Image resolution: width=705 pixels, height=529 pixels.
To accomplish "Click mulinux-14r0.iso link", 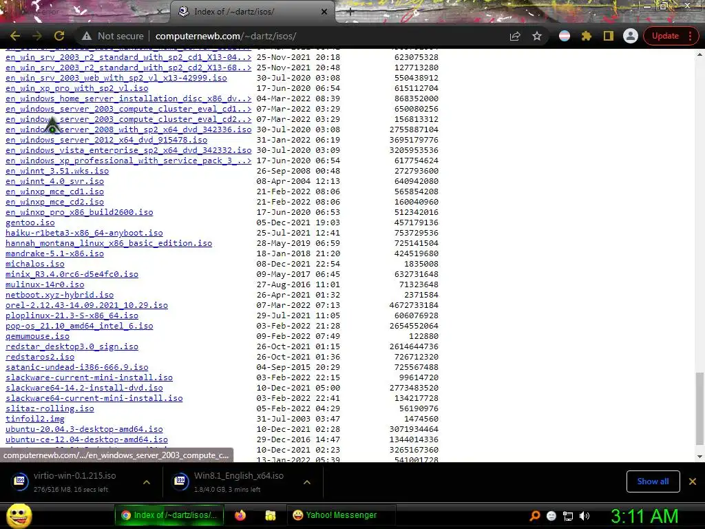I will (x=45, y=284).
